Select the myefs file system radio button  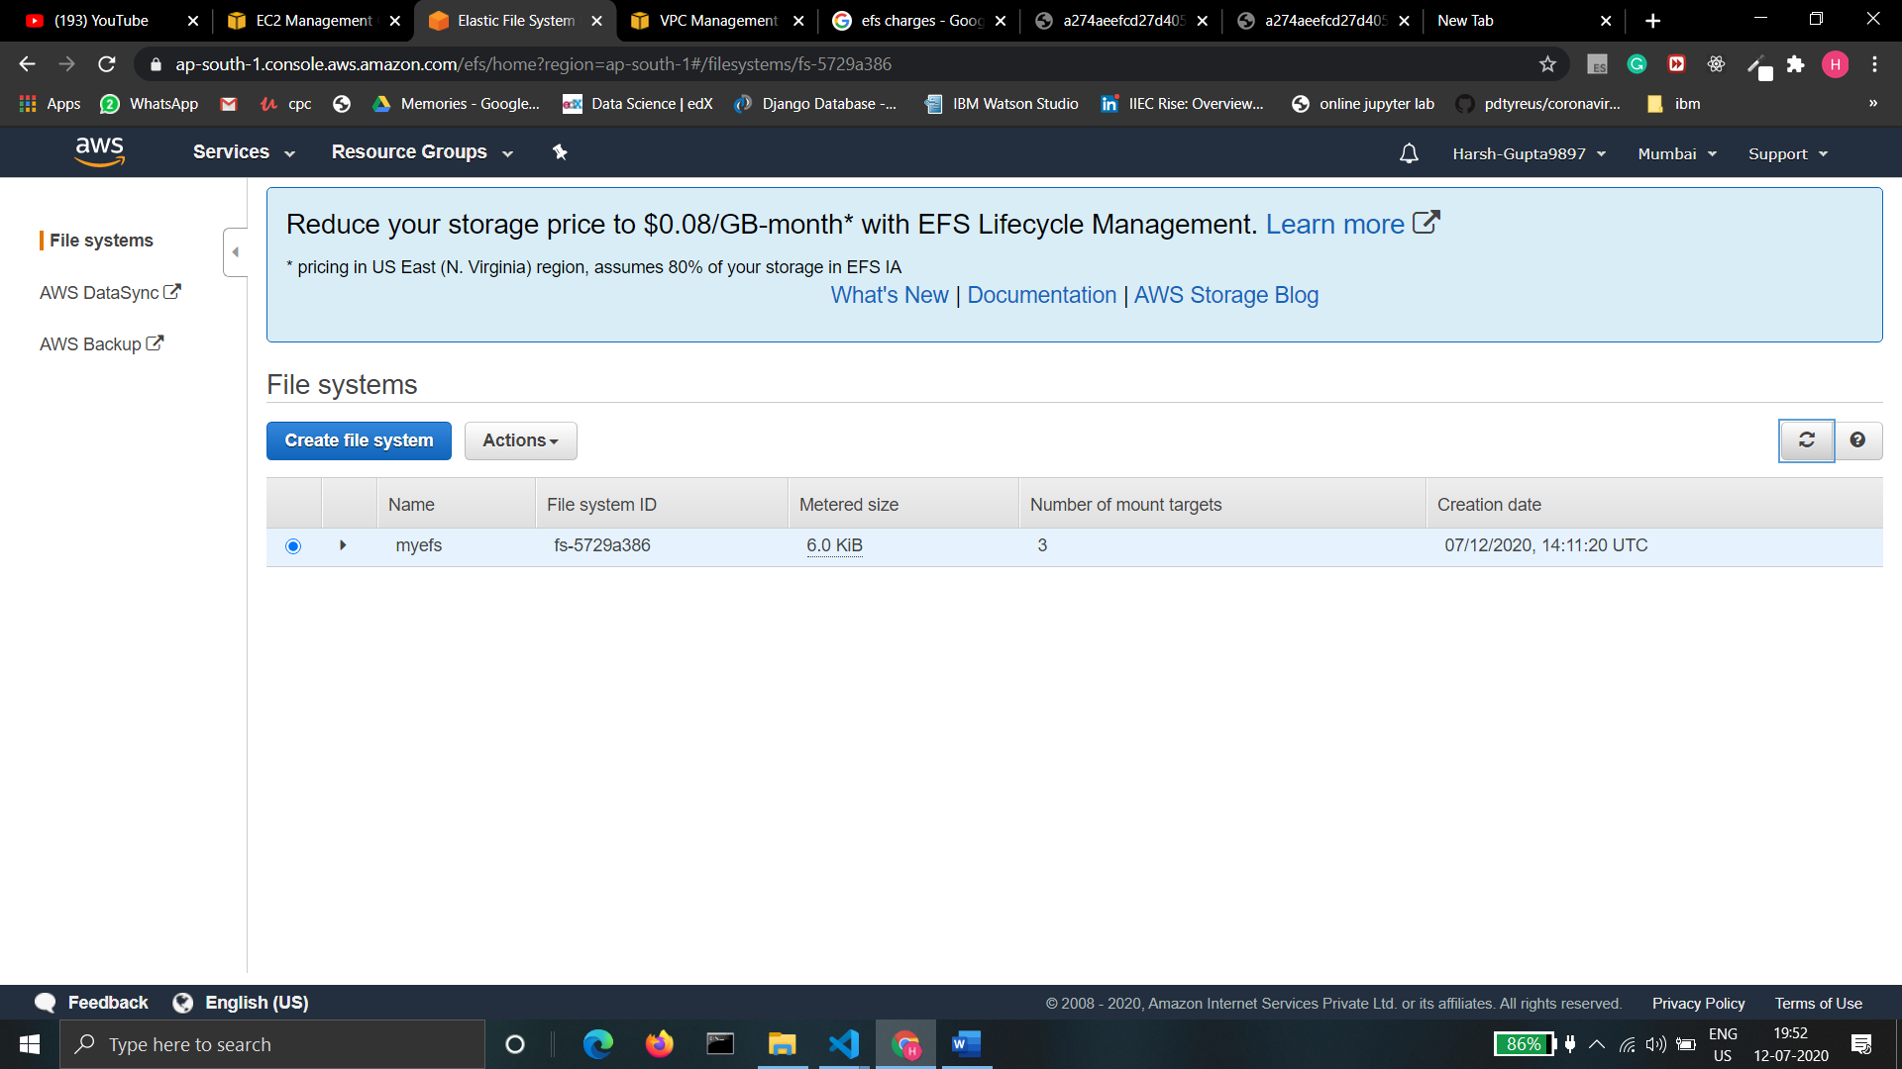[x=293, y=546]
